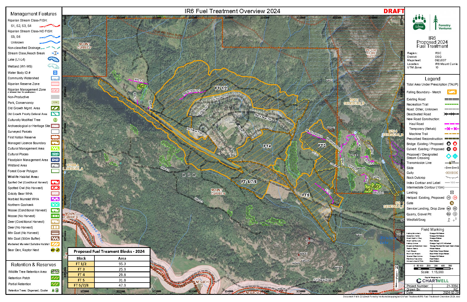Click the Wetland (W1-W5) legend symbol
The width and height of the screenshot is (467, 302).
(x=54, y=66)
